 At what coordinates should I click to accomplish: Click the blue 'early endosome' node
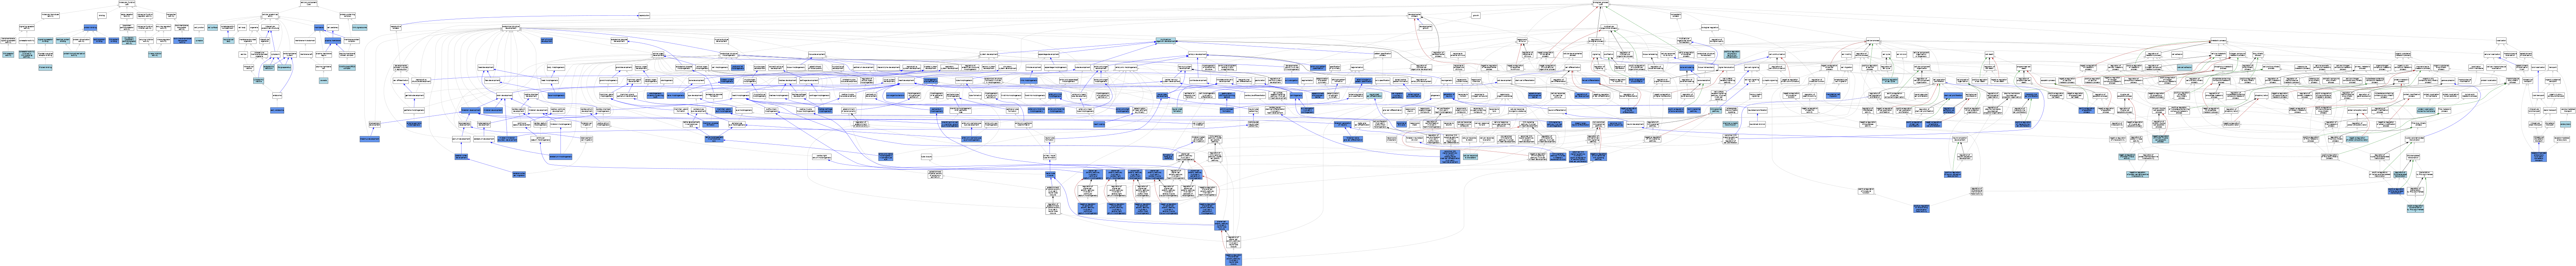(x=277, y=111)
